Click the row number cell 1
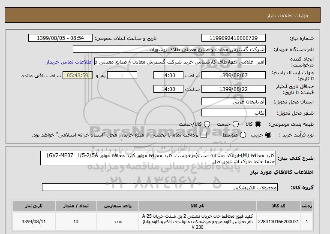330x234 pixels. [x=307, y=222]
